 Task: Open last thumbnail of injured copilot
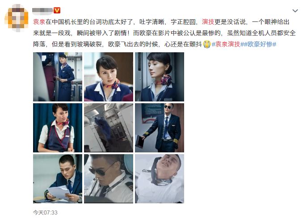click(160, 179)
